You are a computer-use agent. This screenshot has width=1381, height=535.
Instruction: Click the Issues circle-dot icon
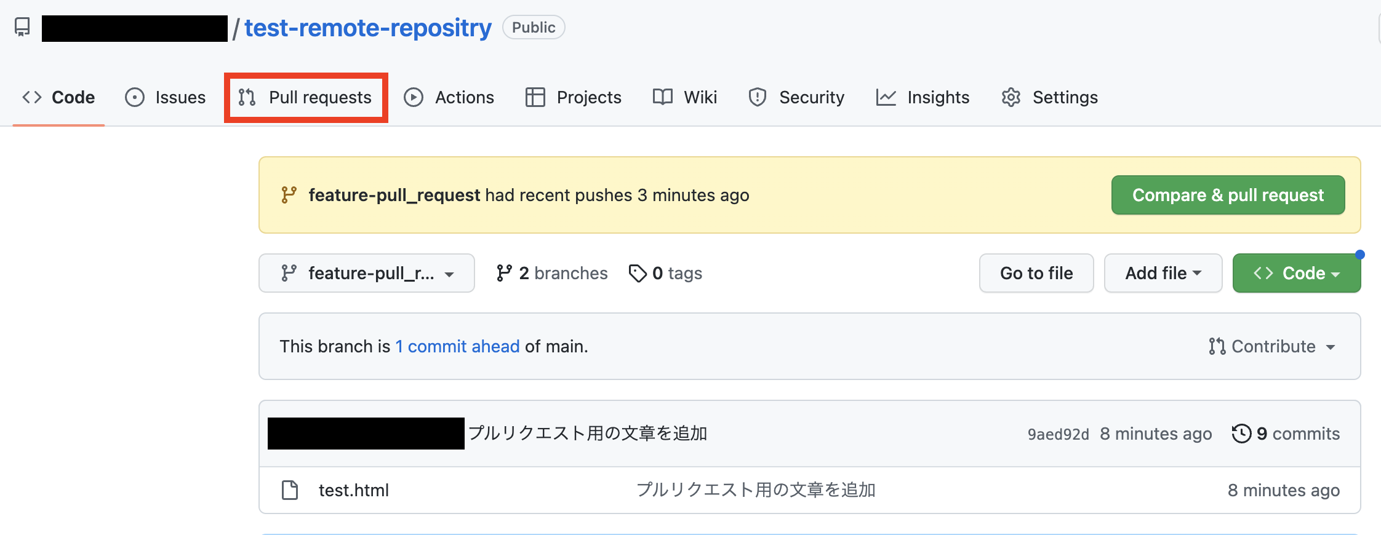pos(134,97)
